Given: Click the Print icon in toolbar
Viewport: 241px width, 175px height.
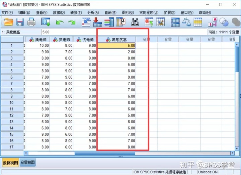Looking at the screenshot, I should click(31, 22).
